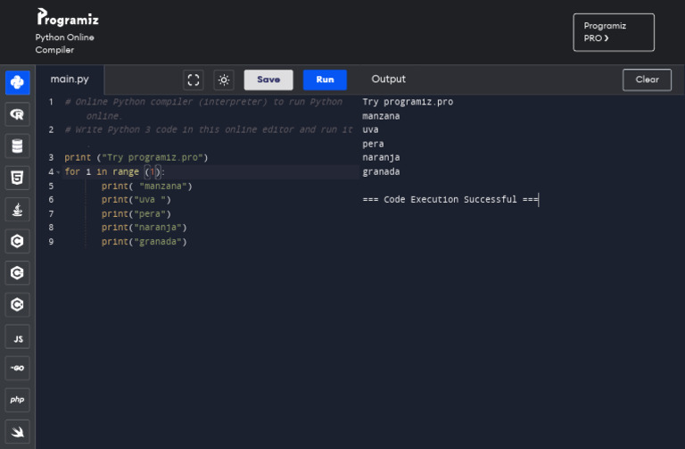The image size is (685, 449).
Task: Open the C++ compiler icon
Action: pos(18,273)
